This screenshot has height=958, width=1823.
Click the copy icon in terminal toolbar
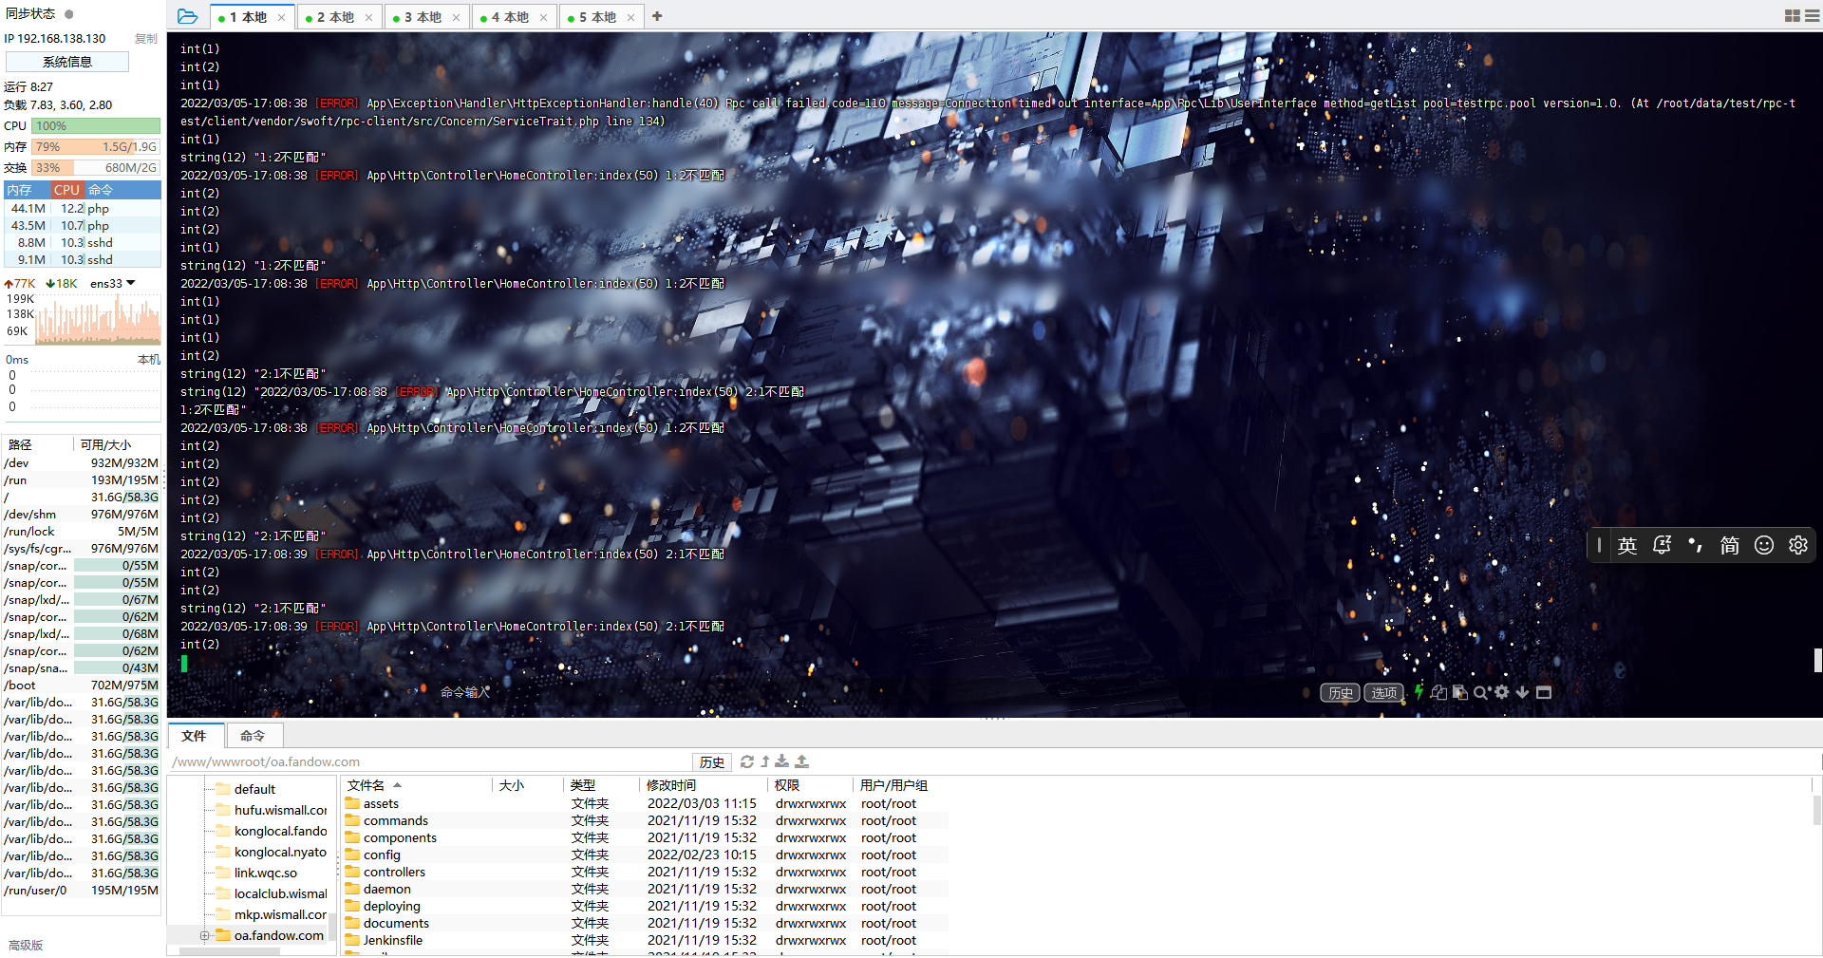pyautogui.click(x=1439, y=692)
